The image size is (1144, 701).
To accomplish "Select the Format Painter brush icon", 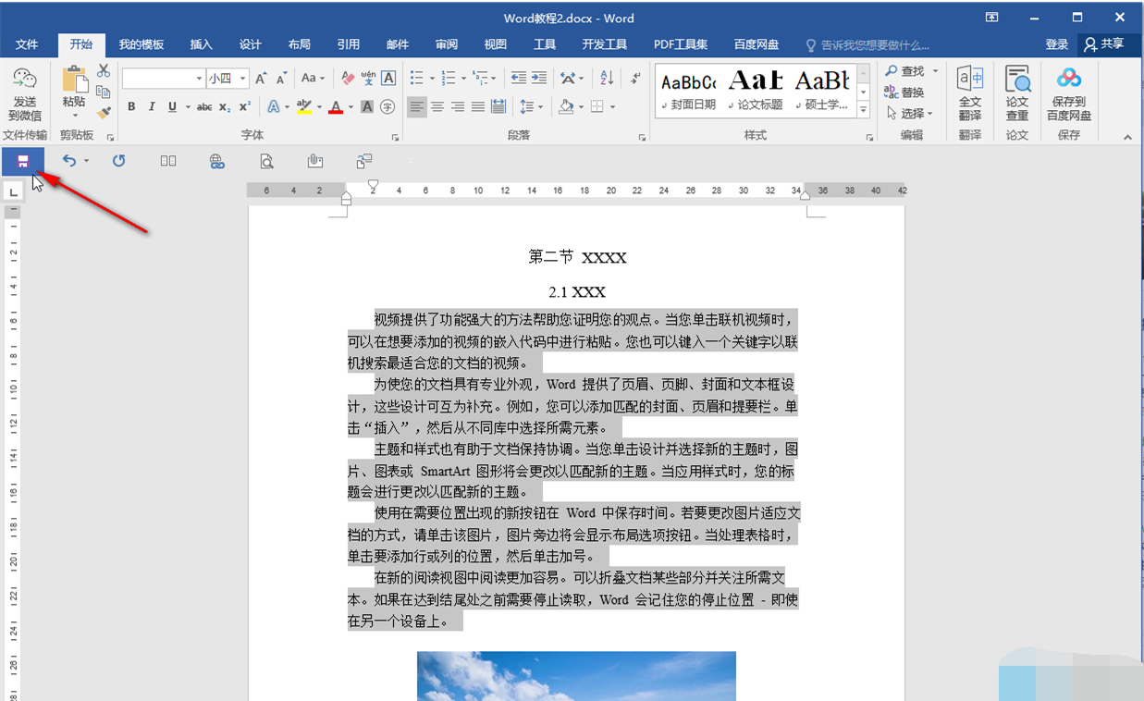I will click(104, 113).
